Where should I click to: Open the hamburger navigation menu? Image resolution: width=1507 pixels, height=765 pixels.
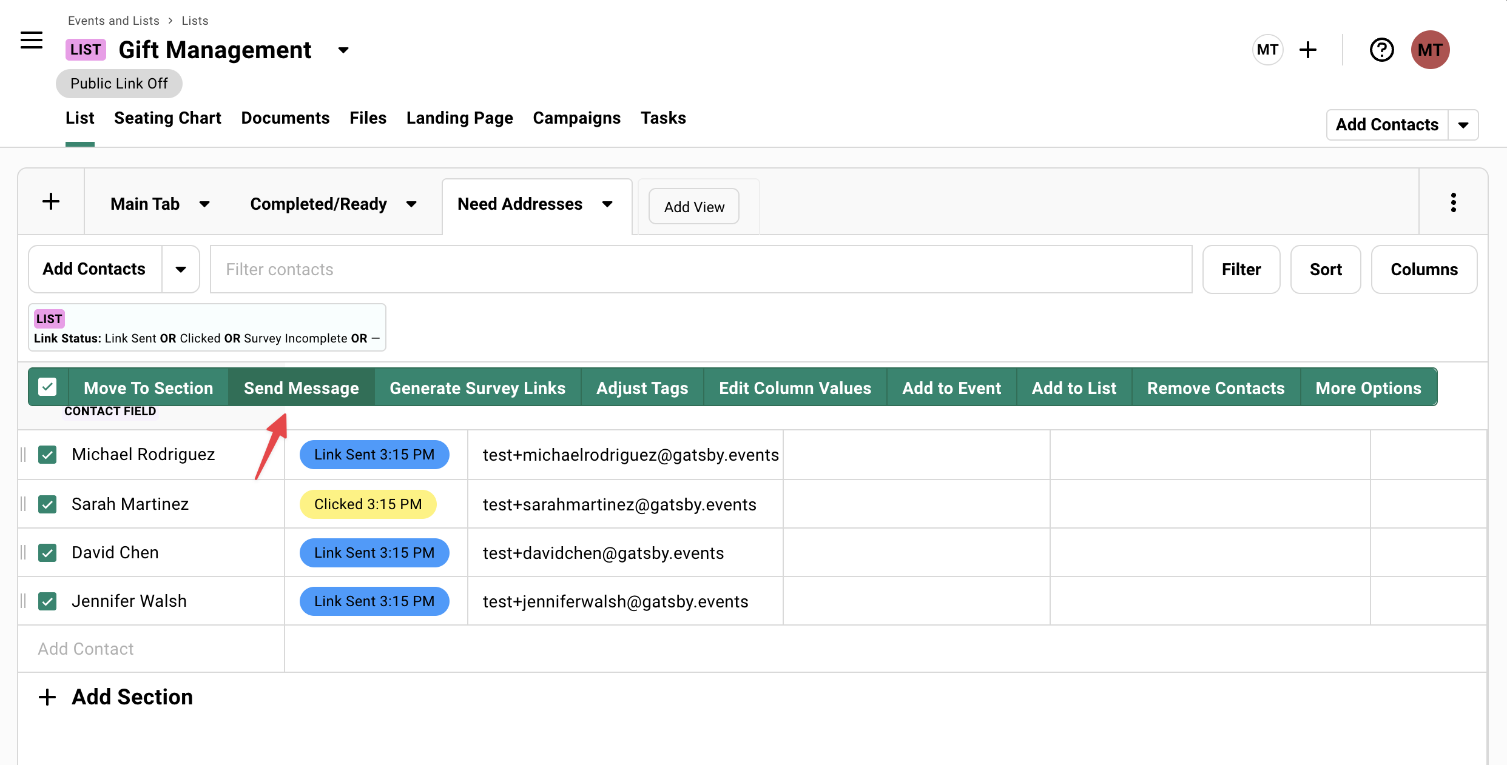pos(32,41)
